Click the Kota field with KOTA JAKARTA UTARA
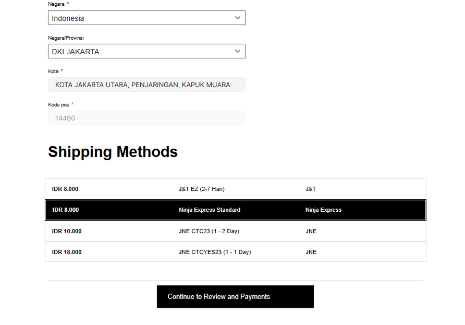Screen dimensions: 465x325 [146, 85]
